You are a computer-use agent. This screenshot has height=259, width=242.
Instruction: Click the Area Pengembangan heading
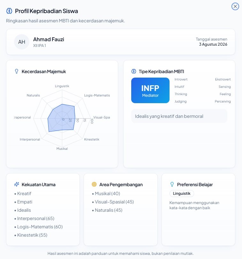(121, 185)
